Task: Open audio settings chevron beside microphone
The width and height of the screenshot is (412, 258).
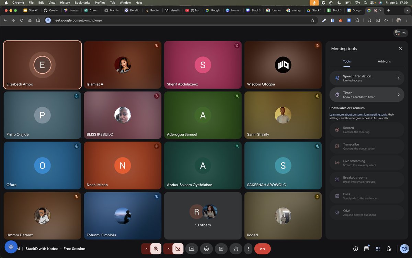Action: tap(146, 249)
